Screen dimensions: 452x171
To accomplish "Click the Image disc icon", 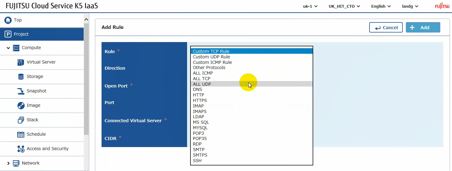I will (x=21, y=105).
